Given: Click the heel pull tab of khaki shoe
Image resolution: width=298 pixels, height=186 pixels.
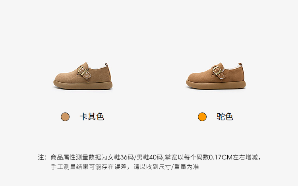Looking at the screenshot, I should coord(106,65).
